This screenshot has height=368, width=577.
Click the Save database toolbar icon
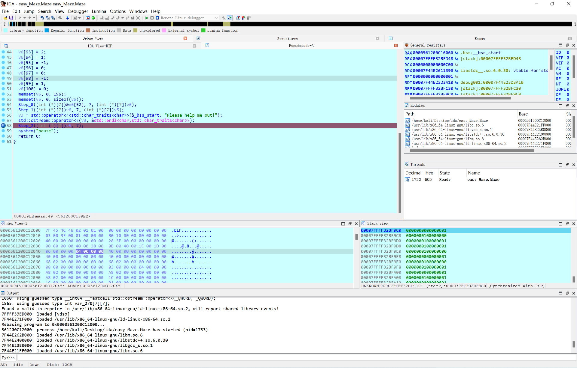pyautogui.click(x=11, y=18)
